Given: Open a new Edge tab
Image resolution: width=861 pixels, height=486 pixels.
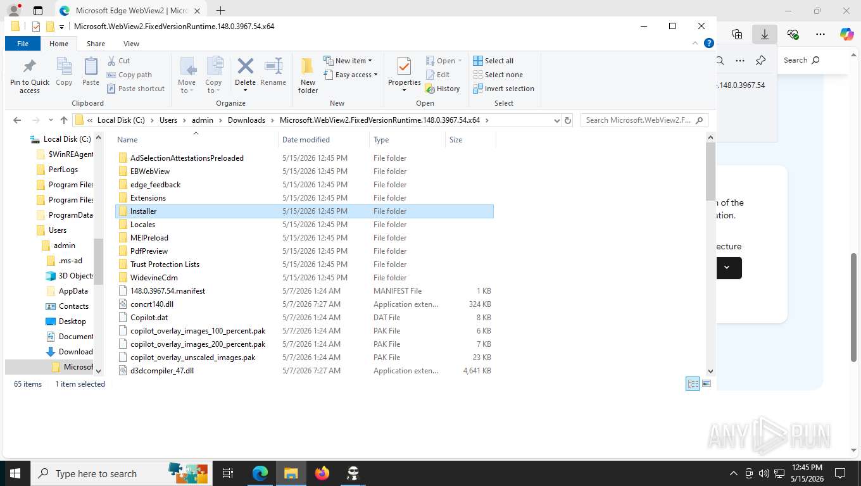Looking at the screenshot, I should click(220, 11).
